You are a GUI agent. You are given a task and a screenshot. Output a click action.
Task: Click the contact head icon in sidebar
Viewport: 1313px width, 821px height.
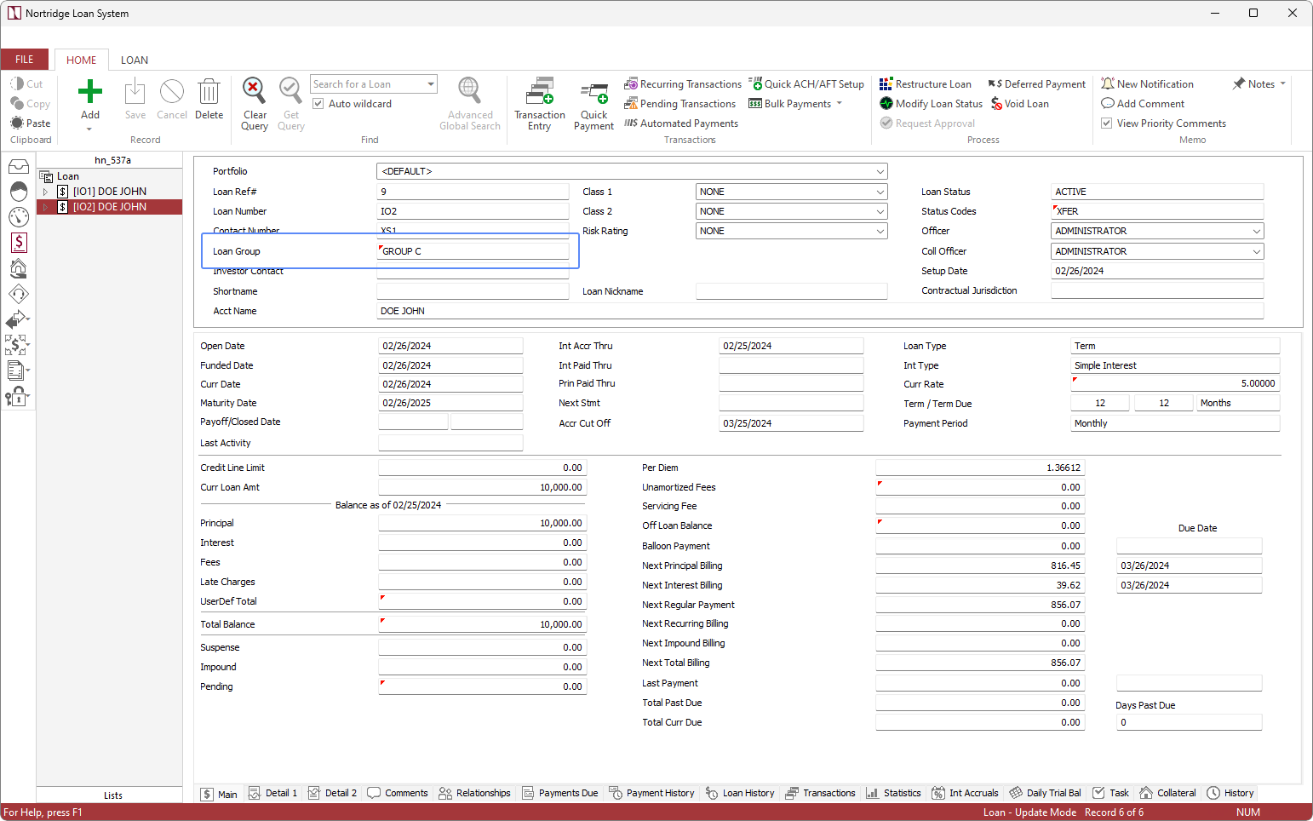pyautogui.click(x=19, y=192)
